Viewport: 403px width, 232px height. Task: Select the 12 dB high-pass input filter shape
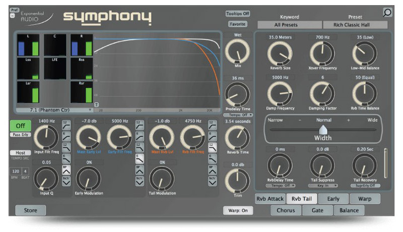pos(66,125)
